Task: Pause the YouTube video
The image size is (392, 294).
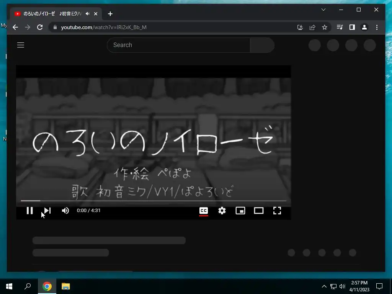Action: [30, 211]
